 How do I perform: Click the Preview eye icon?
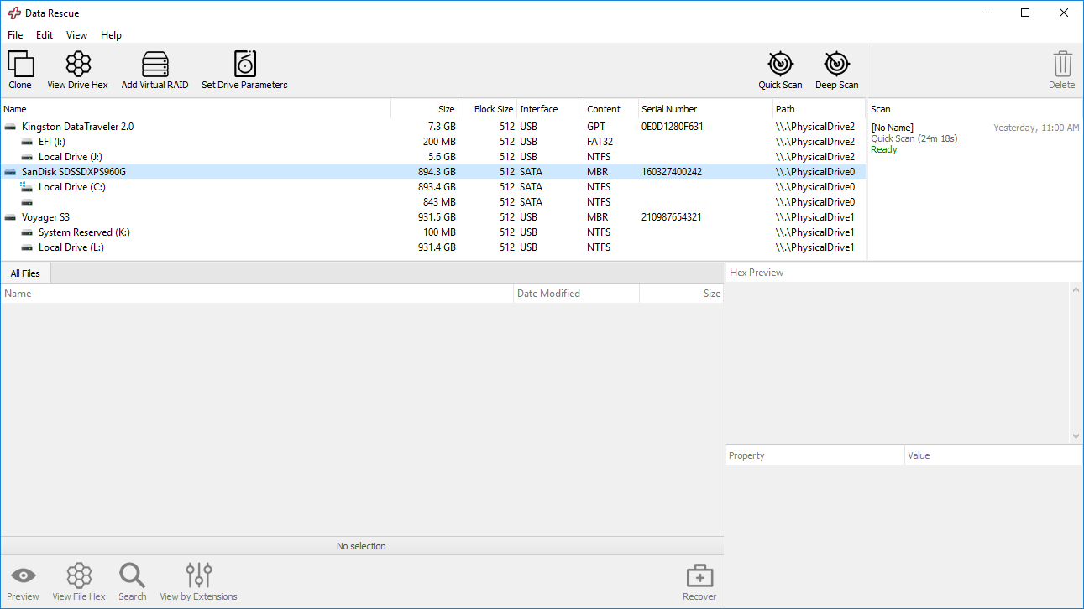pos(24,575)
